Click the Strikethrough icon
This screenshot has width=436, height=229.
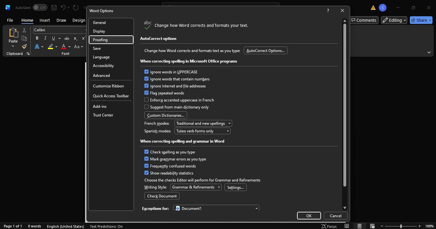[x=66, y=38]
